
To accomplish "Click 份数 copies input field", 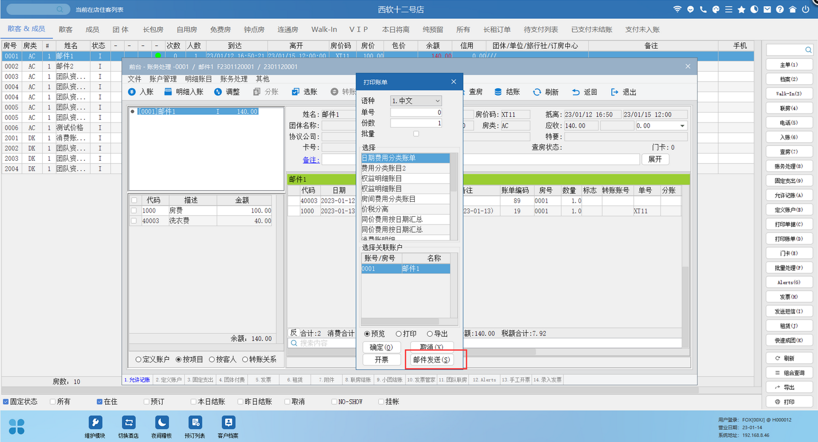I will pos(416,123).
